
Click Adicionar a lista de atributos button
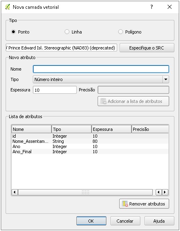point(133,101)
